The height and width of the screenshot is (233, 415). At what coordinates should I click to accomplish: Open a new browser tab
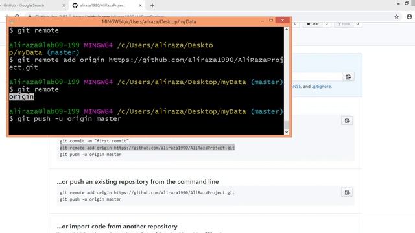click(x=152, y=5)
